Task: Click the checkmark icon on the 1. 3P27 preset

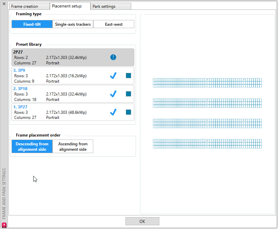Action: 113,112
